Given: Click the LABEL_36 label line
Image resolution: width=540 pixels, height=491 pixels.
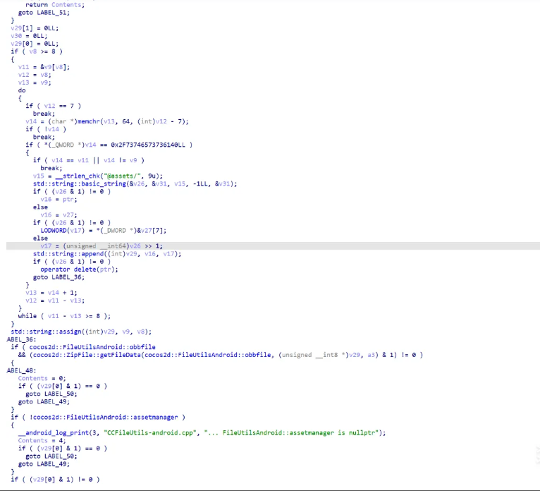Looking at the screenshot, I should pos(21,339).
